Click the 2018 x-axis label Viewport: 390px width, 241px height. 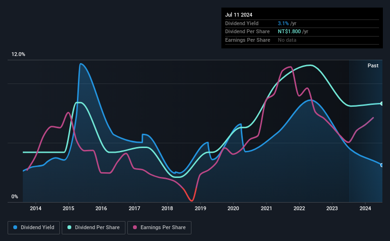(167, 208)
